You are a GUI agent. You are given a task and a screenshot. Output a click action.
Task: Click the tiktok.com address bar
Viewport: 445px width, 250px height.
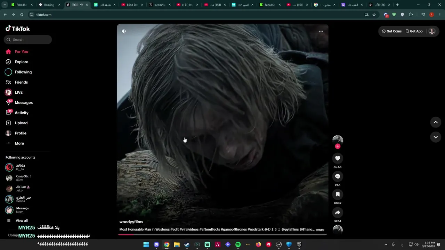click(195, 15)
